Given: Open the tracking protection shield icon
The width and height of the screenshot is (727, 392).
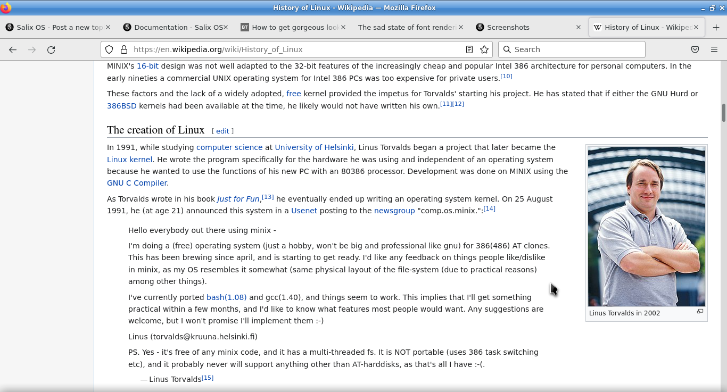Looking at the screenshot, I should (x=109, y=49).
